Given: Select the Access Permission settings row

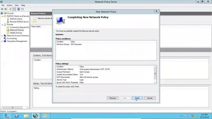Looking at the screenshot, I should point(105,72).
